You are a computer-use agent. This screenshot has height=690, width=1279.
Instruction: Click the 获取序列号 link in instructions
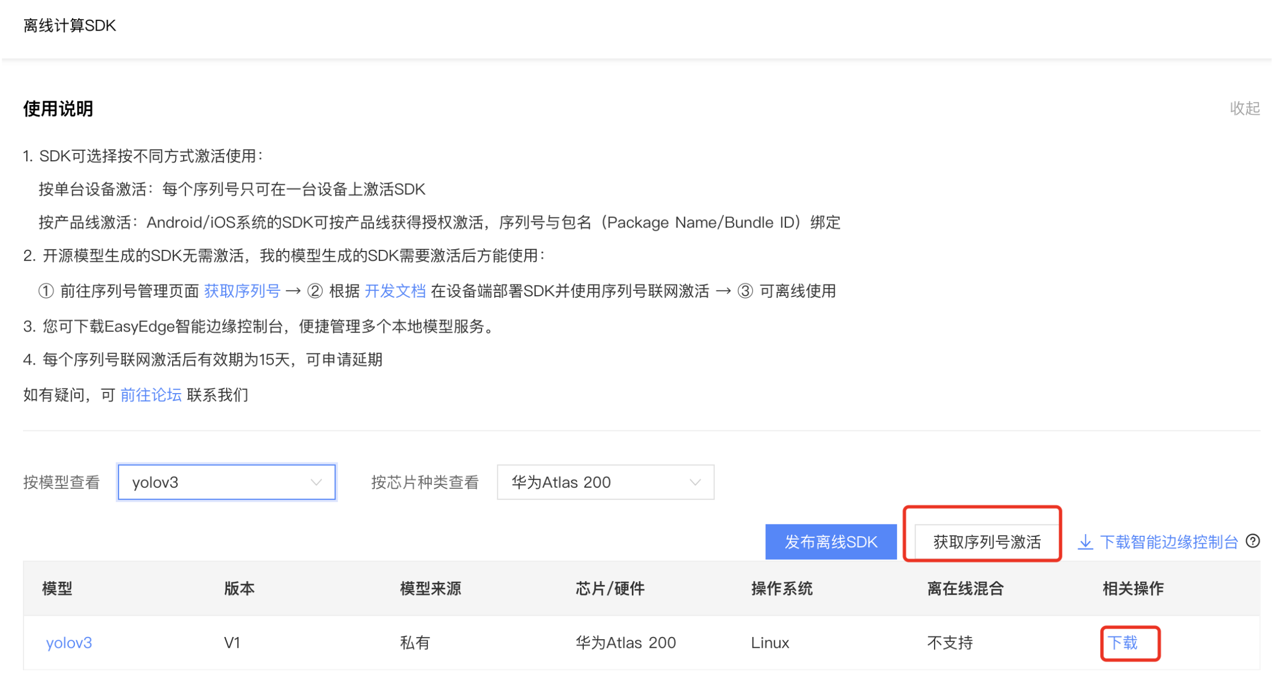(242, 291)
